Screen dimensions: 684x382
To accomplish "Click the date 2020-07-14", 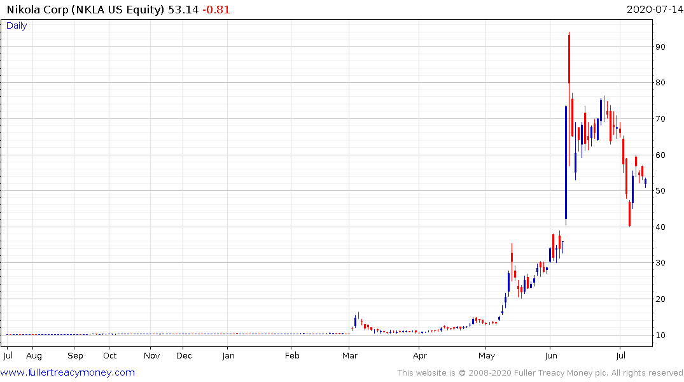I will coord(655,10).
